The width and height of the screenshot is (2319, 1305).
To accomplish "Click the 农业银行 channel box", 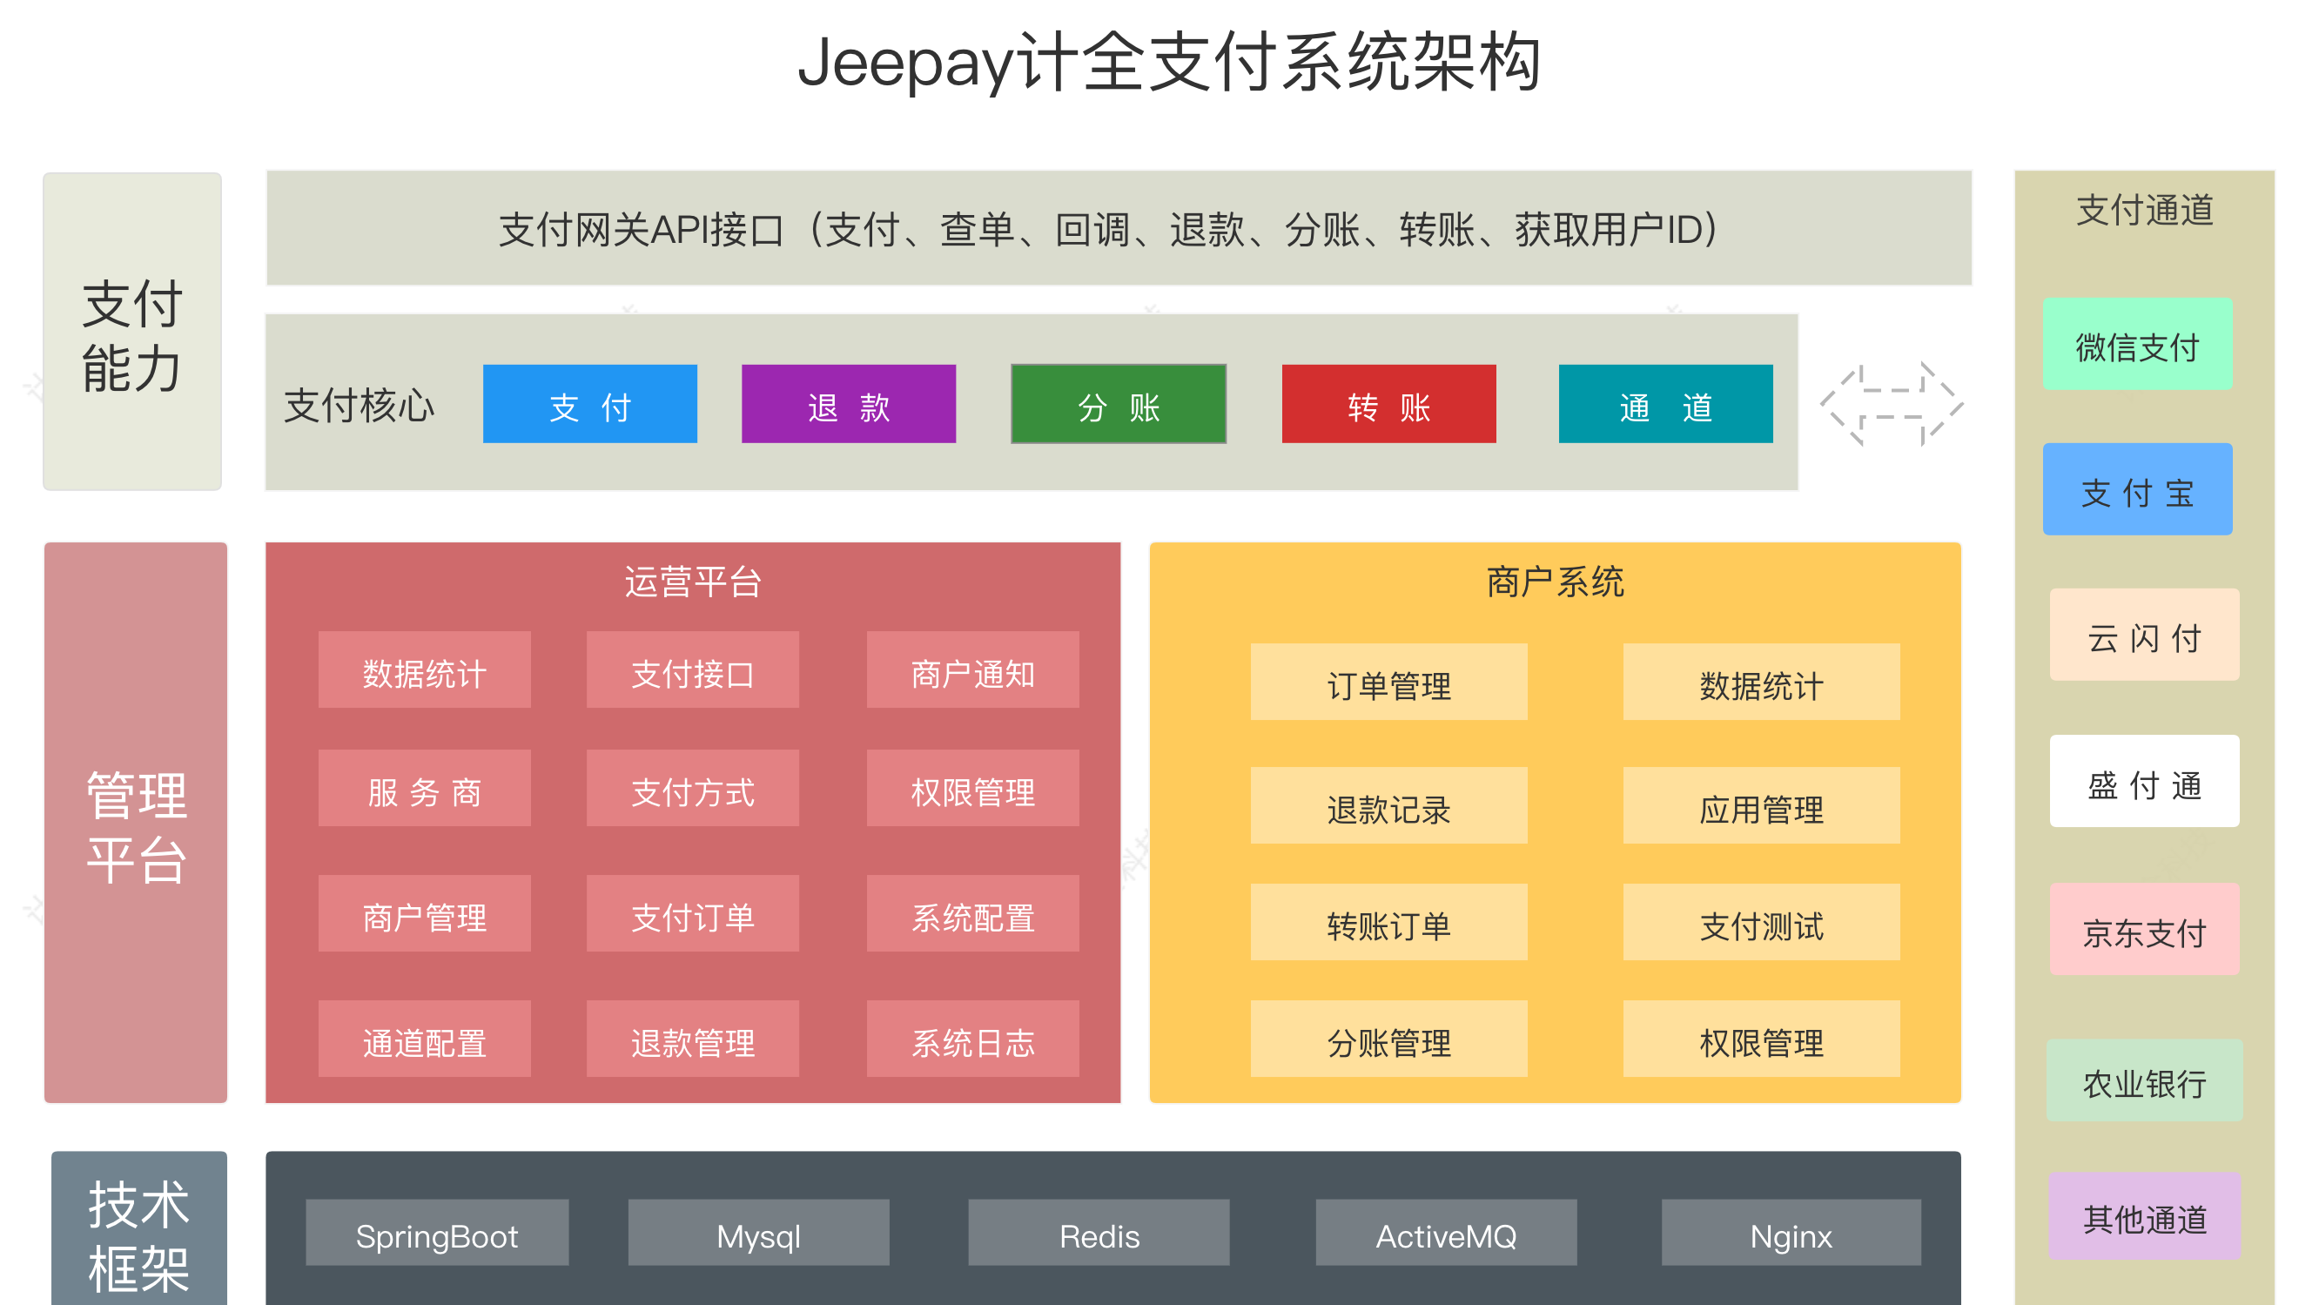I will [x=2144, y=1080].
